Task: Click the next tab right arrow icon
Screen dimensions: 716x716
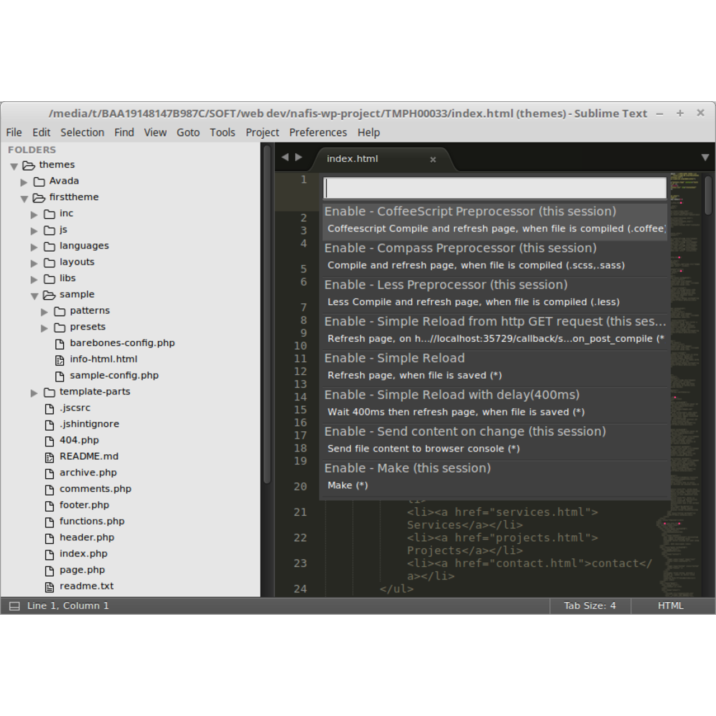Action: (299, 158)
